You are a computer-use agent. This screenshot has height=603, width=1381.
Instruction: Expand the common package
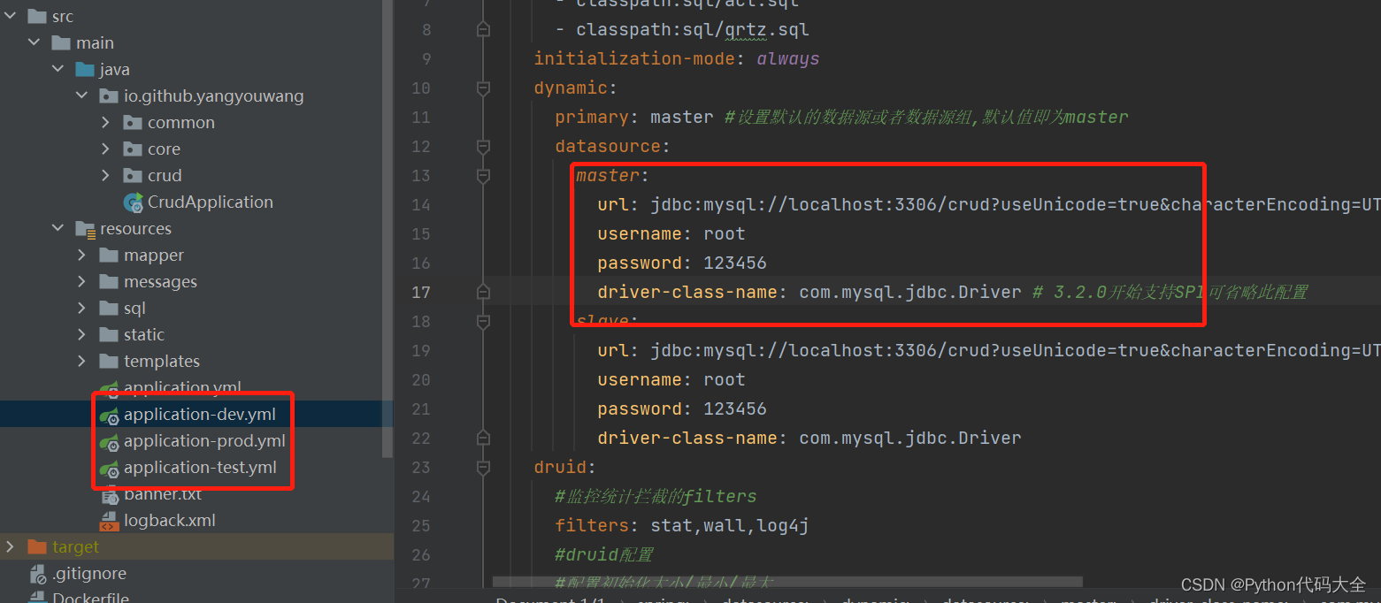(105, 122)
